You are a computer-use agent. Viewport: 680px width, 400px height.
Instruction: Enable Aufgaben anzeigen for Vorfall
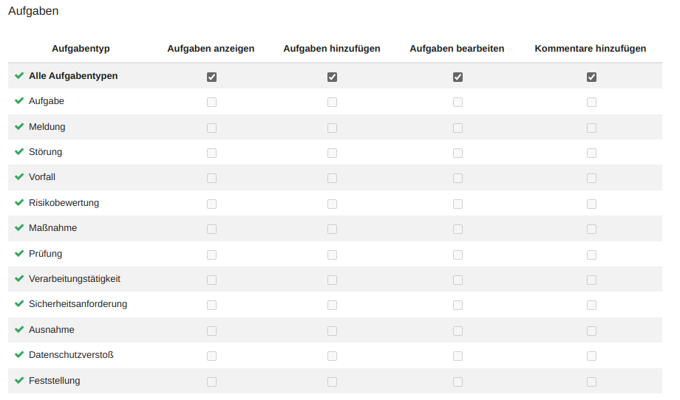point(212,179)
